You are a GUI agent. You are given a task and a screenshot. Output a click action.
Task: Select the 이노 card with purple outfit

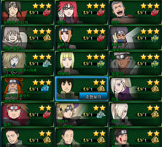[x=135, y=89]
